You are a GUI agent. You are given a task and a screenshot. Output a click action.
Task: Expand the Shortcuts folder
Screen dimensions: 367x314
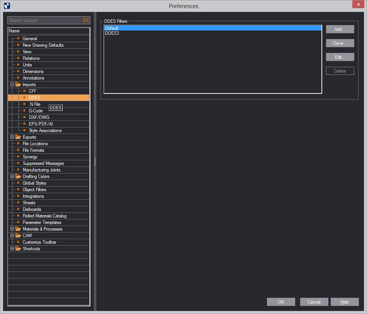[12, 248]
